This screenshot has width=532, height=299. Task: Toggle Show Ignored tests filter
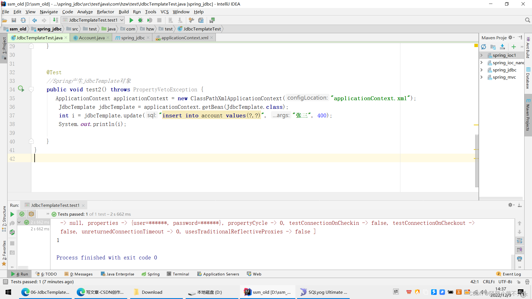[31, 214]
